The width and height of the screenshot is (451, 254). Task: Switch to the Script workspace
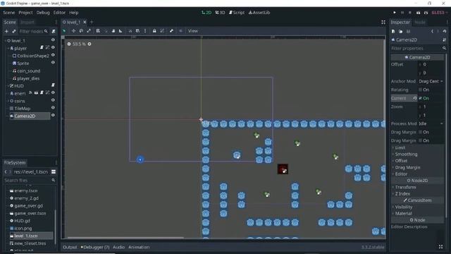pos(237,13)
